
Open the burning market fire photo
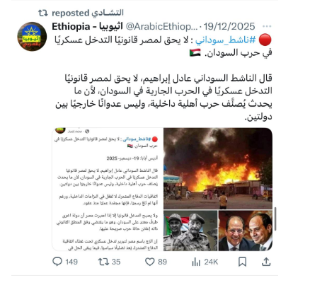(218, 168)
